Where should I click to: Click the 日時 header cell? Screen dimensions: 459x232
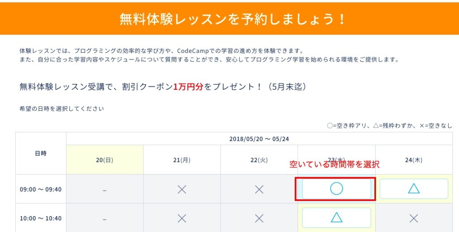pyautogui.click(x=41, y=153)
